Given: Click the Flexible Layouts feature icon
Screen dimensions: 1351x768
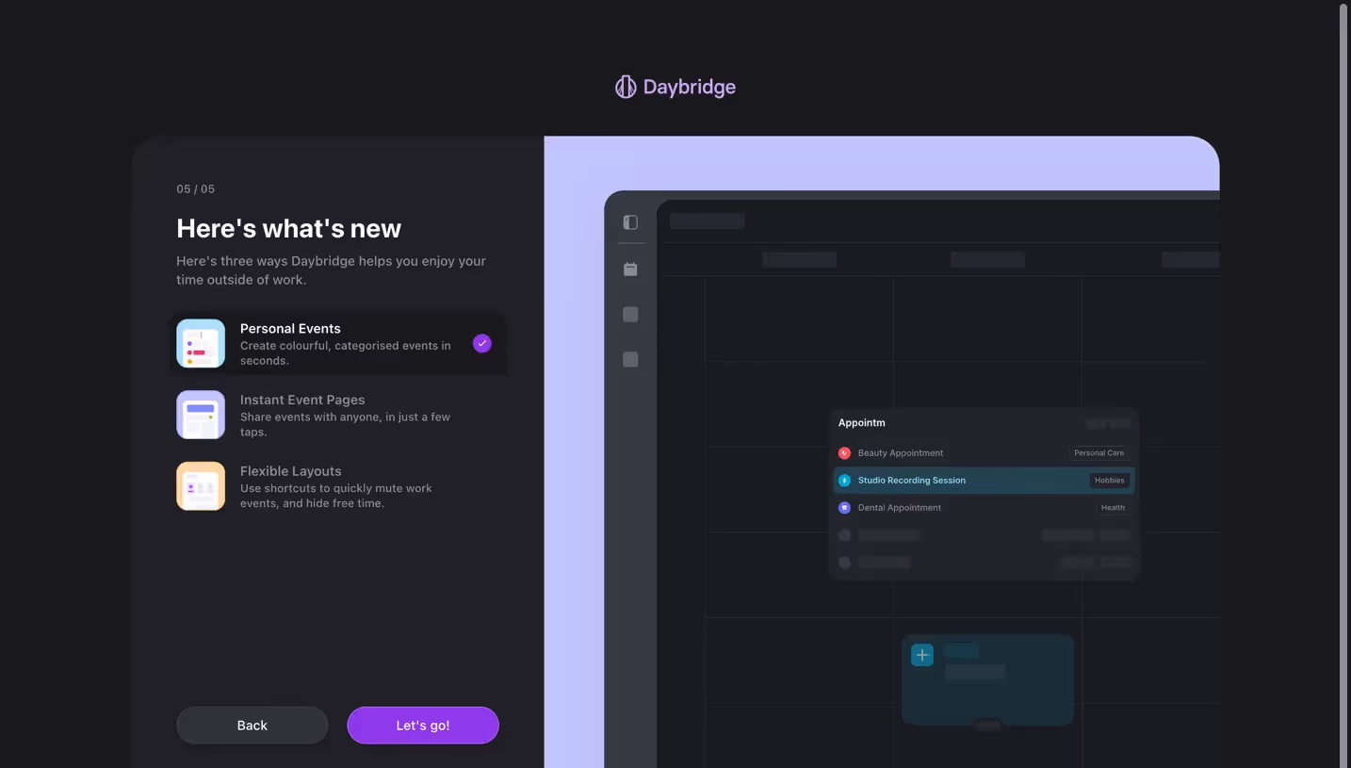Looking at the screenshot, I should click(200, 485).
